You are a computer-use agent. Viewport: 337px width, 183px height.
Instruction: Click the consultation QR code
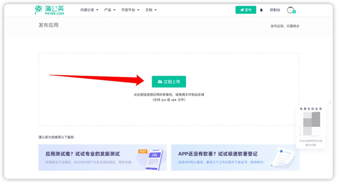tap(312, 123)
